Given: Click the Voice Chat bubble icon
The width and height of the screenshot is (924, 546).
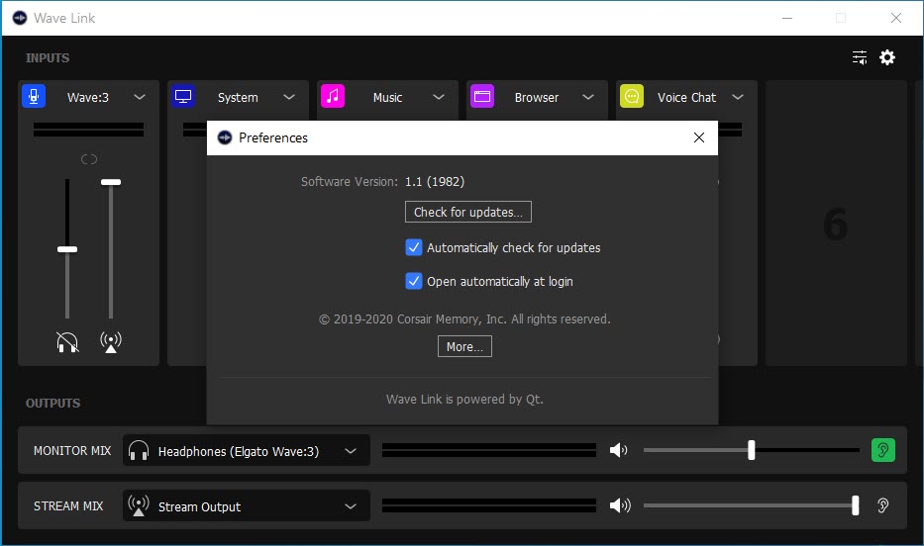Looking at the screenshot, I should click(x=632, y=97).
